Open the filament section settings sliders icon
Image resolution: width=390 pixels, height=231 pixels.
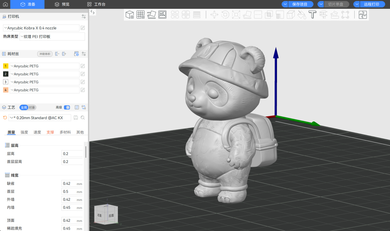click(84, 54)
